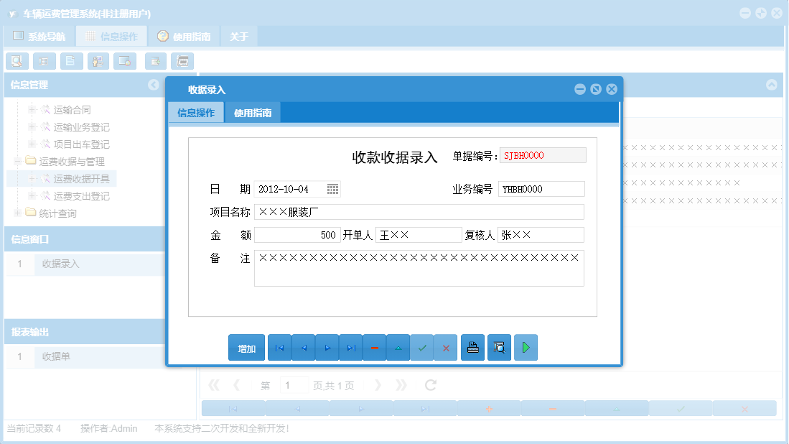Click the print icon in the 收据录入 dialog
Viewport: 789px width, 444px height.
(x=472, y=347)
